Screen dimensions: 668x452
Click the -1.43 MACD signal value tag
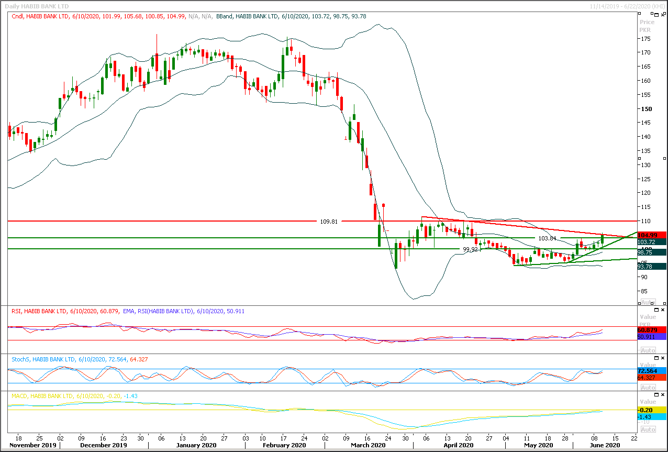[651, 416]
